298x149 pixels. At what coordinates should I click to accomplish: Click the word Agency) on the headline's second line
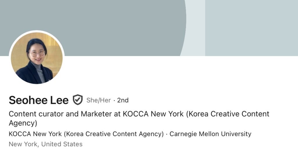tap(23, 123)
